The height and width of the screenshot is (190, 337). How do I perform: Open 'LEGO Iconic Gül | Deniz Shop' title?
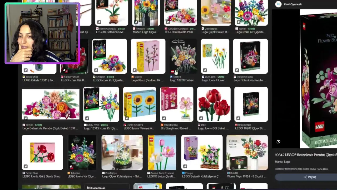pos(41,176)
